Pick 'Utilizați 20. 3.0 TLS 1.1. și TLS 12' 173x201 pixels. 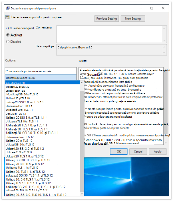(x=43, y=179)
